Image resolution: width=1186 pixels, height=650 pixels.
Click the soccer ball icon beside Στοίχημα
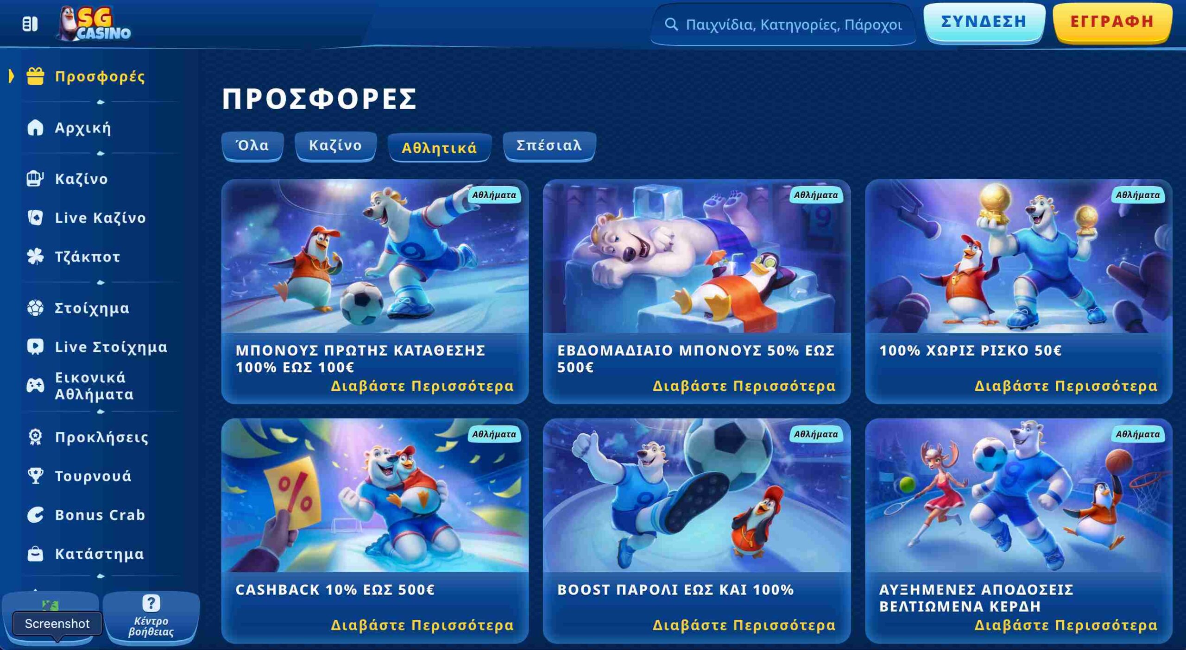point(35,308)
